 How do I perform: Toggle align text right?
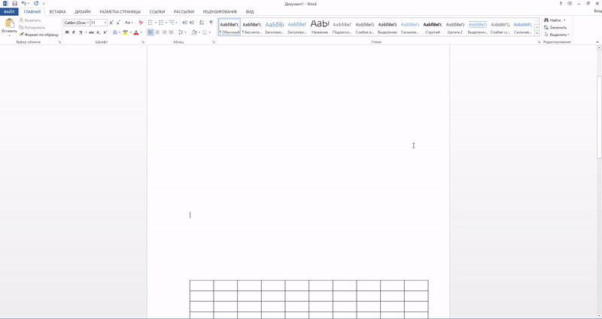coord(164,32)
